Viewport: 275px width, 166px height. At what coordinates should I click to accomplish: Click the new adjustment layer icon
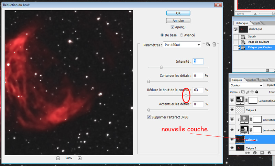269,153
